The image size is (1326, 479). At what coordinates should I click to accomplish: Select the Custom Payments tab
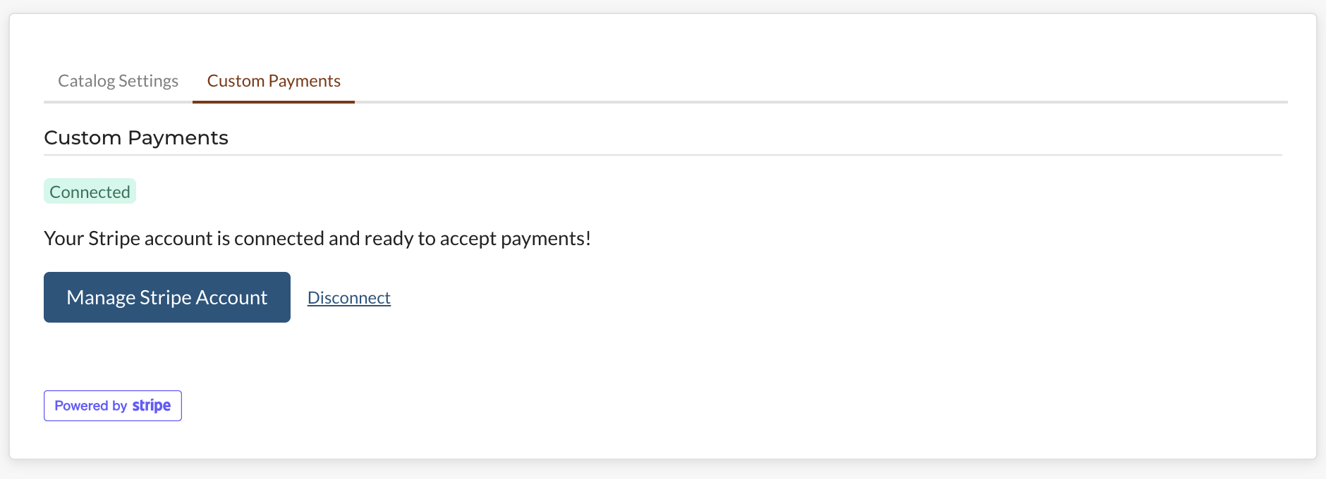273,80
